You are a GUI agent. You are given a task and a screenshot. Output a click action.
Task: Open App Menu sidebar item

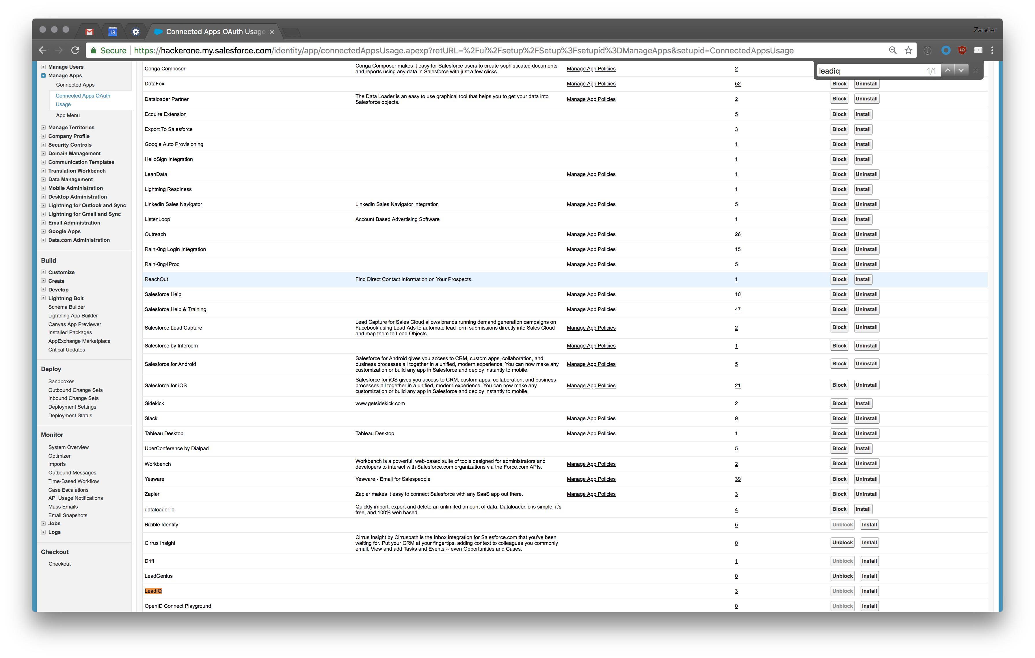tap(68, 115)
